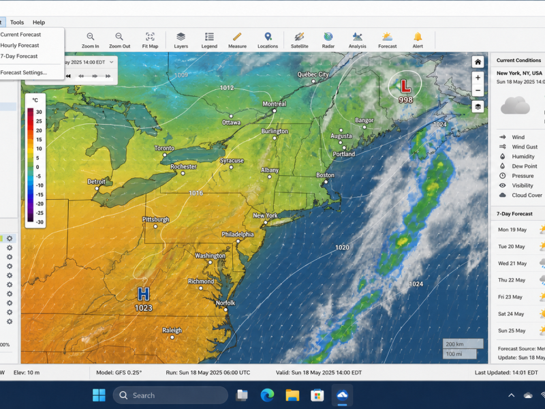Click the Sun 25 May forecast row
The height and width of the screenshot is (409, 545).
(x=518, y=331)
